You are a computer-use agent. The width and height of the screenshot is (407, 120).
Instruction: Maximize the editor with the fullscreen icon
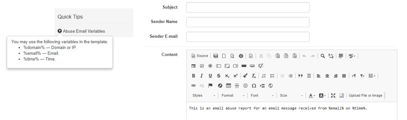click(333, 96)
